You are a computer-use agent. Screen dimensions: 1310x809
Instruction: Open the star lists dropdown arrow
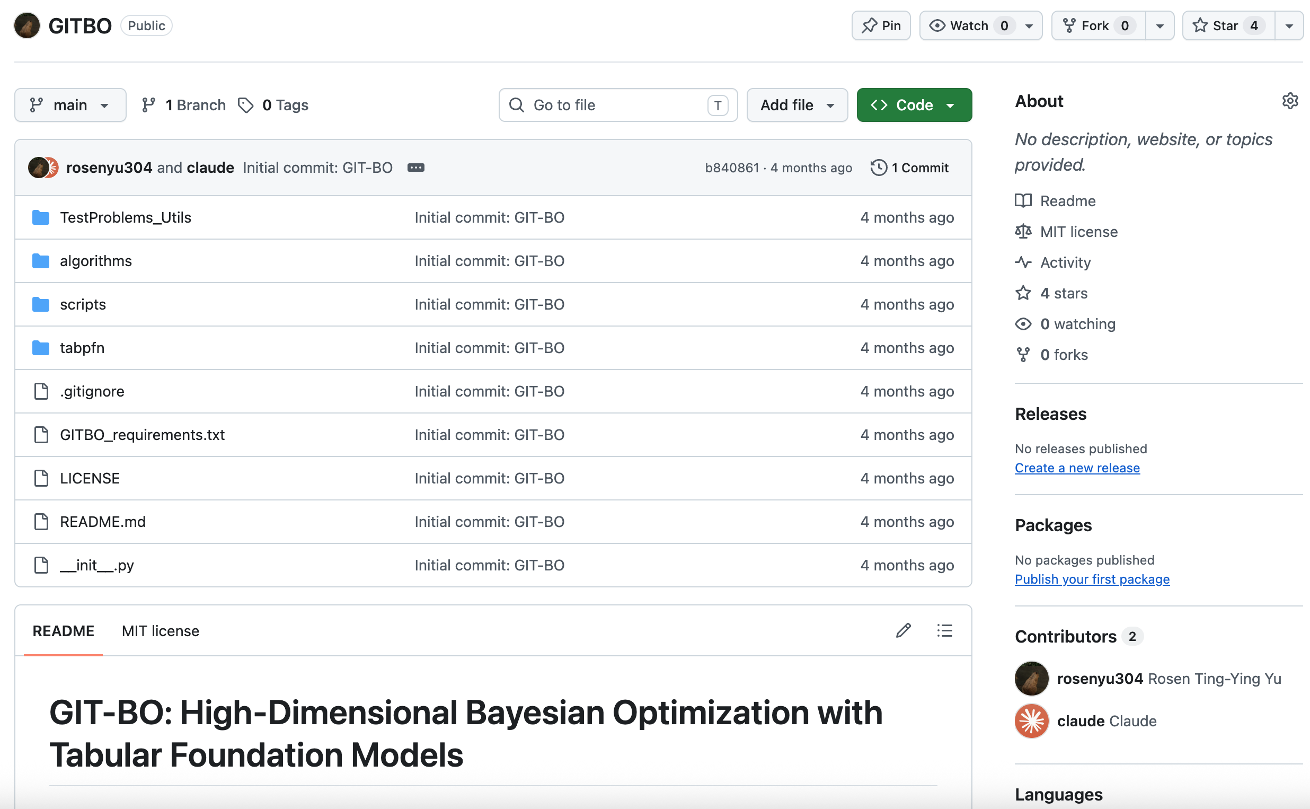tap(1289, 25)
